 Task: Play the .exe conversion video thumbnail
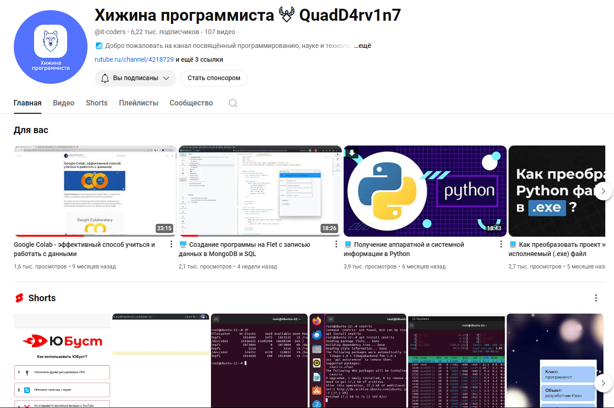(557, 191)
